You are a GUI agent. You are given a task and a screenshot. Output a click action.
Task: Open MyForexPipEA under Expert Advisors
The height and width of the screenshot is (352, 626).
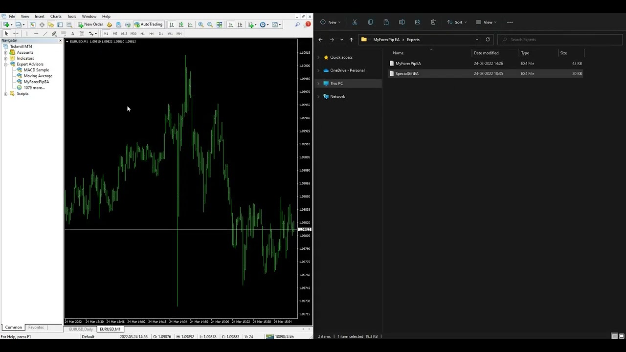click(x=36, y=82)
